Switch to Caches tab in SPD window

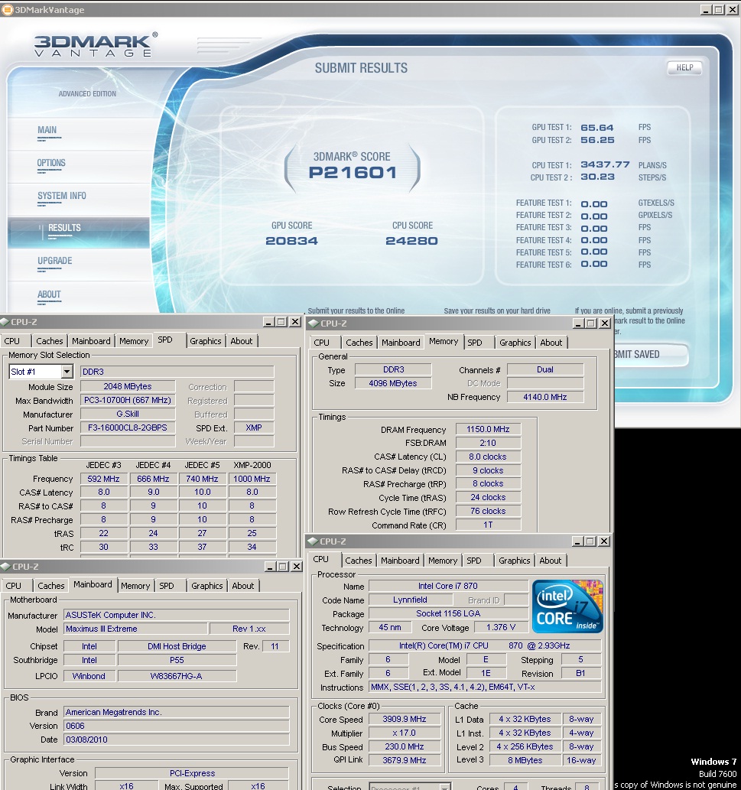50,341
